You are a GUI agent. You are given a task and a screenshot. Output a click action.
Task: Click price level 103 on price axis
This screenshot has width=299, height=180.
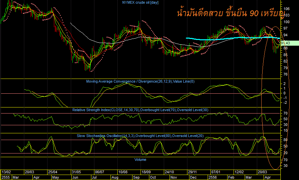287,15
